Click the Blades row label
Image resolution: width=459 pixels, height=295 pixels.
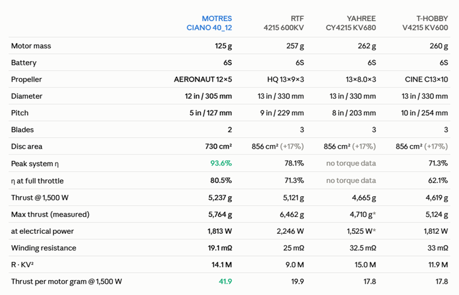pos(22,130)
